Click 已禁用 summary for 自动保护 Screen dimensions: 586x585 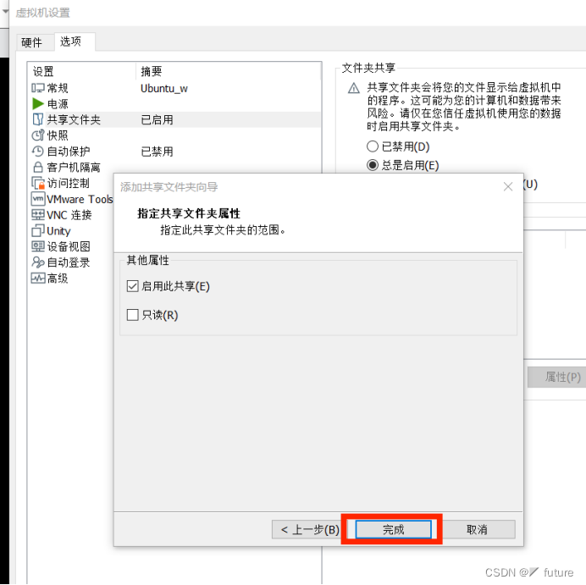157,152
